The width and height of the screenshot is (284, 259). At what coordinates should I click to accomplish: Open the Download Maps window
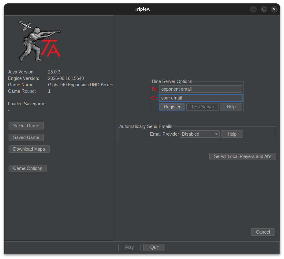[29, 149]
